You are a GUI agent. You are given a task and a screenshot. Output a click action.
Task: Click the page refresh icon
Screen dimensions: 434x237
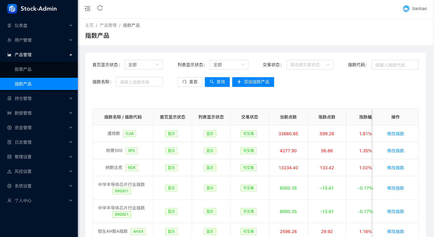(x=100, y=8)
